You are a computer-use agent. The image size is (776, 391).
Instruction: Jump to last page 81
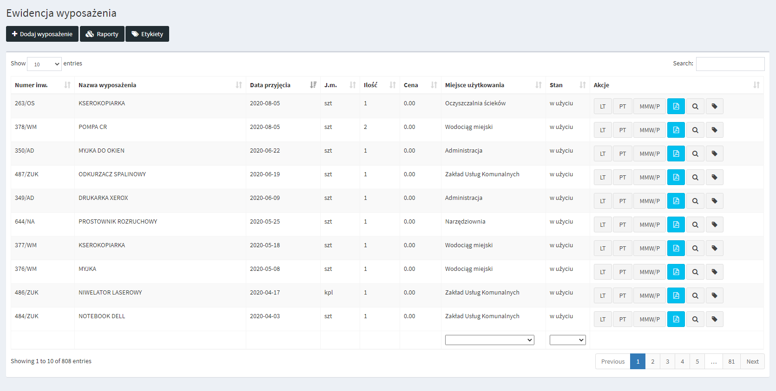tap(731, 361)
